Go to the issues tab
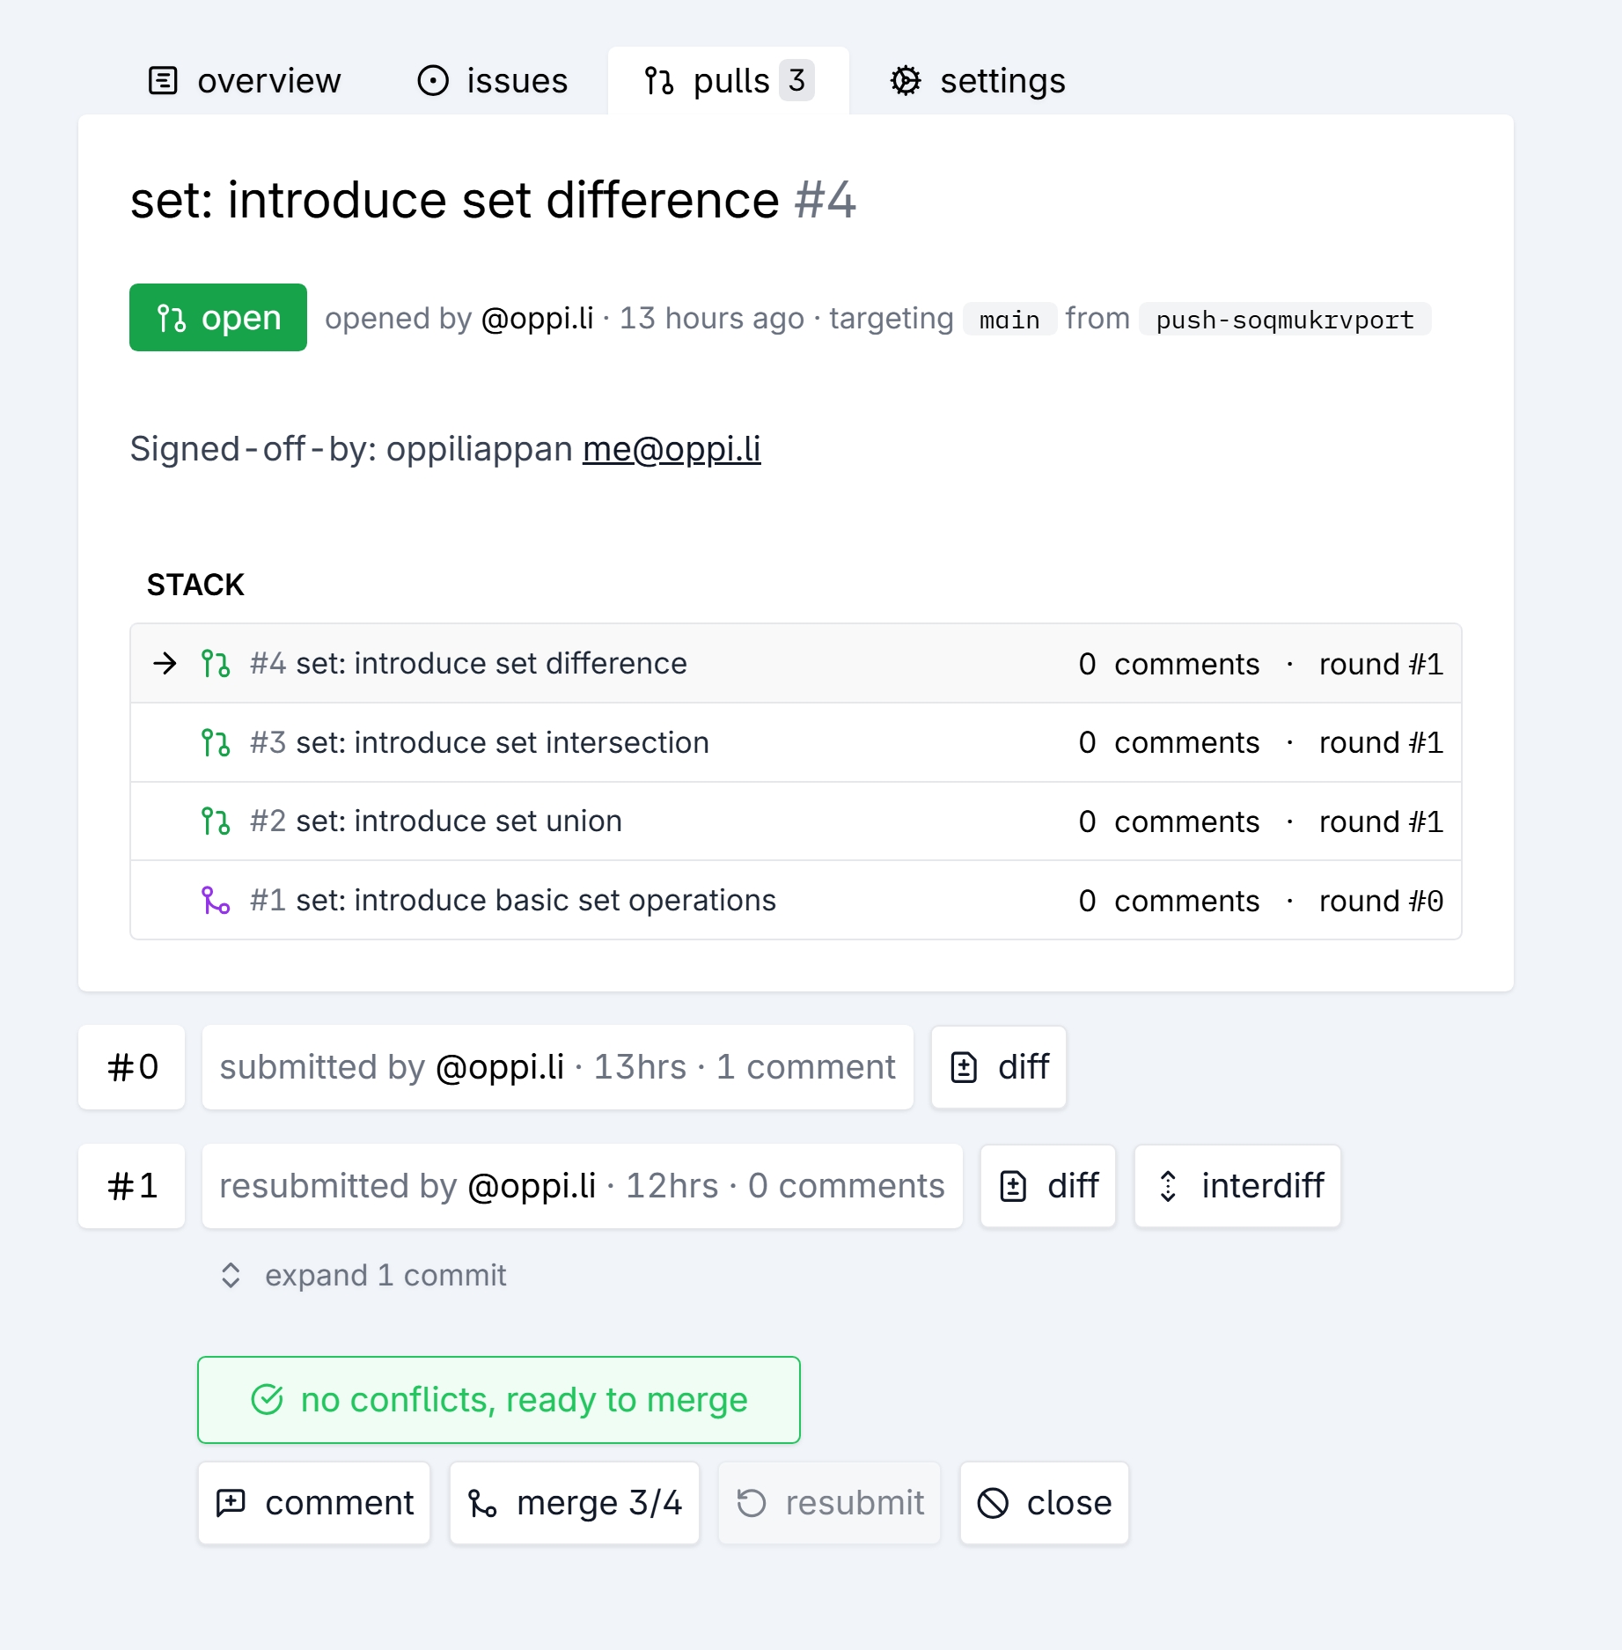The height and width of the screenshot is (1650, 1622). pos(492,81)
